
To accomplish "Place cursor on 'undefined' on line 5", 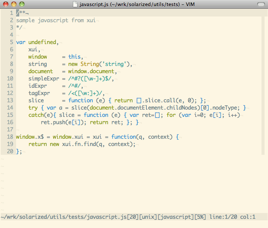I will click(x=42, y=42).
